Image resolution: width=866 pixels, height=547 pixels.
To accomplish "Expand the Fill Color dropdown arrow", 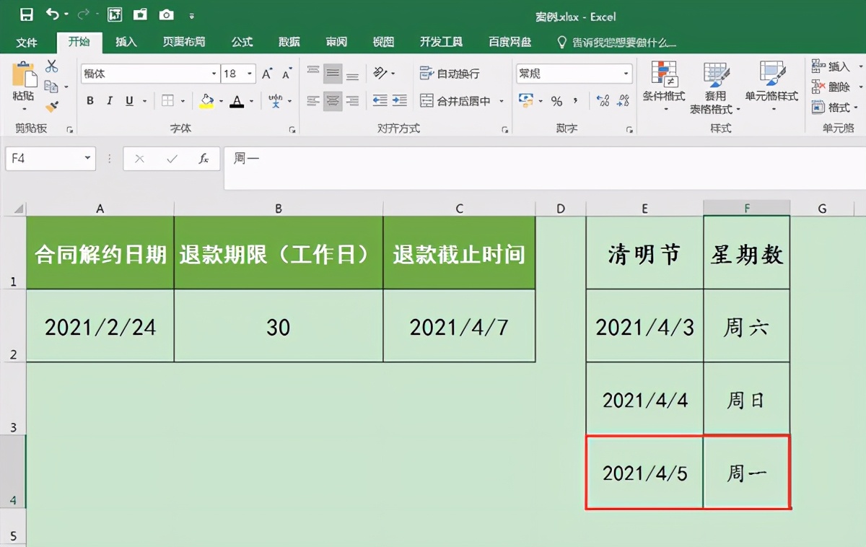I will [221, 101].
